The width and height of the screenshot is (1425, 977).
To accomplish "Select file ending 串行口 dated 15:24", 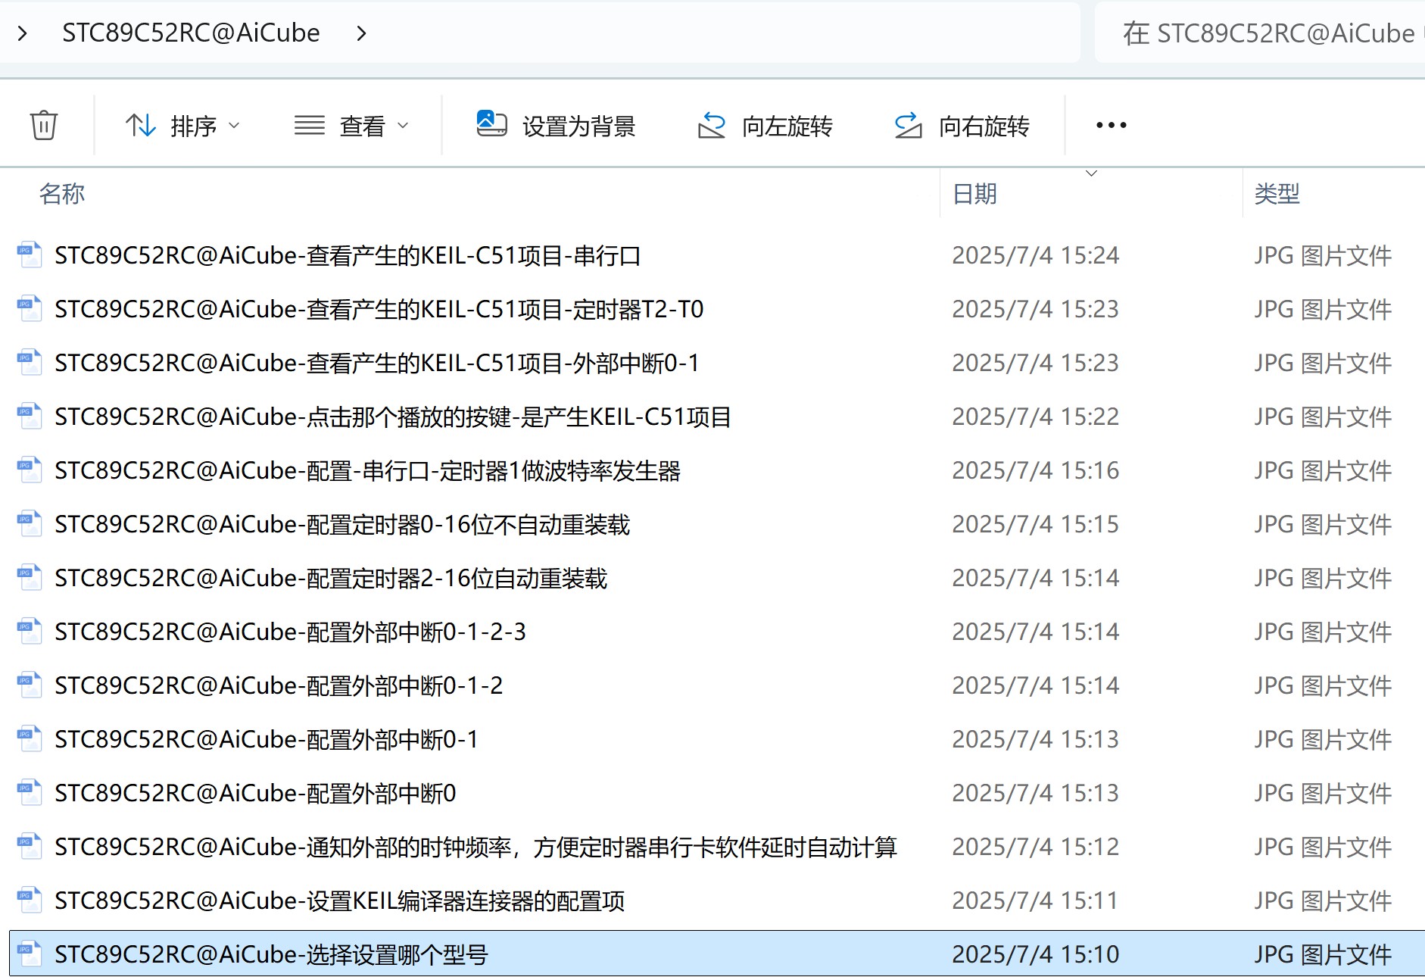I will point(348,256).
